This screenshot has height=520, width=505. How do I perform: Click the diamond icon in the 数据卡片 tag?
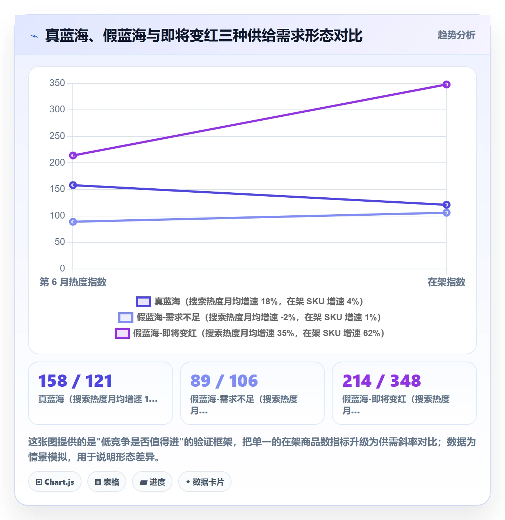188,482
